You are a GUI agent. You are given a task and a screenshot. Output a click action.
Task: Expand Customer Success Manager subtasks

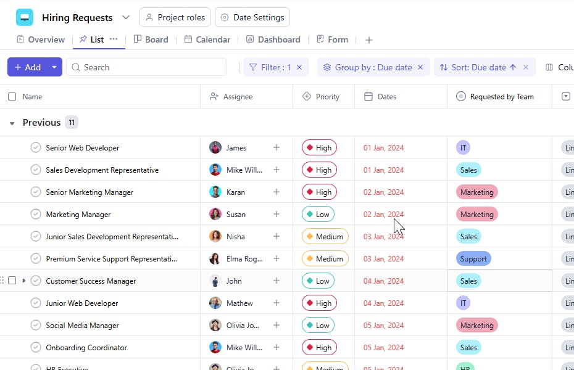pos(24,281)
